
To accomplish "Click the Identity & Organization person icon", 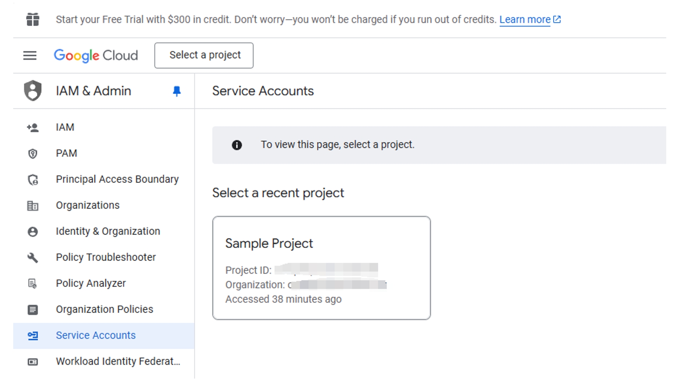I will [33, 232].
